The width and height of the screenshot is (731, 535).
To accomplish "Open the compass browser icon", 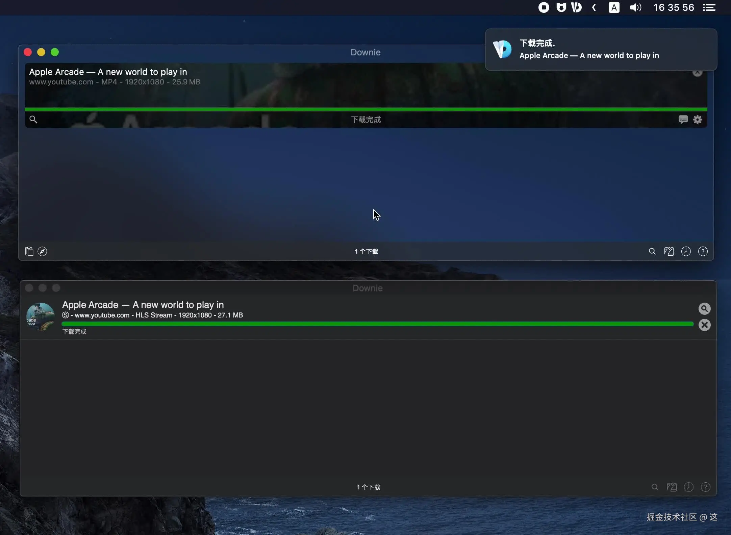I will coord(42,251).
